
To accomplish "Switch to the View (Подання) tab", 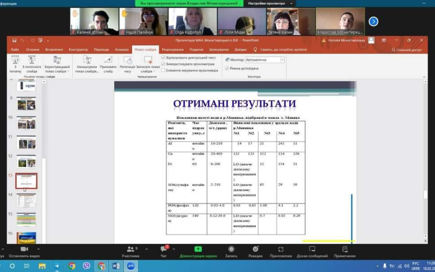I will (196, 50).
